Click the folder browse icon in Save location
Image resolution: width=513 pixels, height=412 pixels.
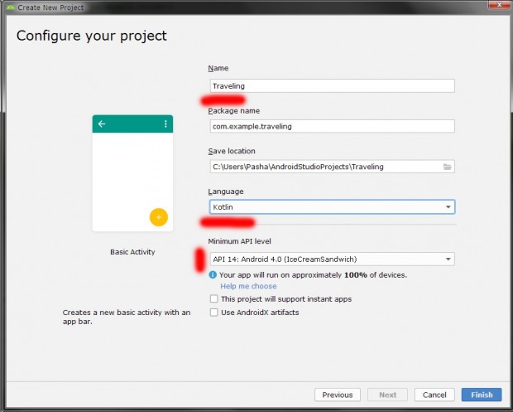click(x=448, y=167)
